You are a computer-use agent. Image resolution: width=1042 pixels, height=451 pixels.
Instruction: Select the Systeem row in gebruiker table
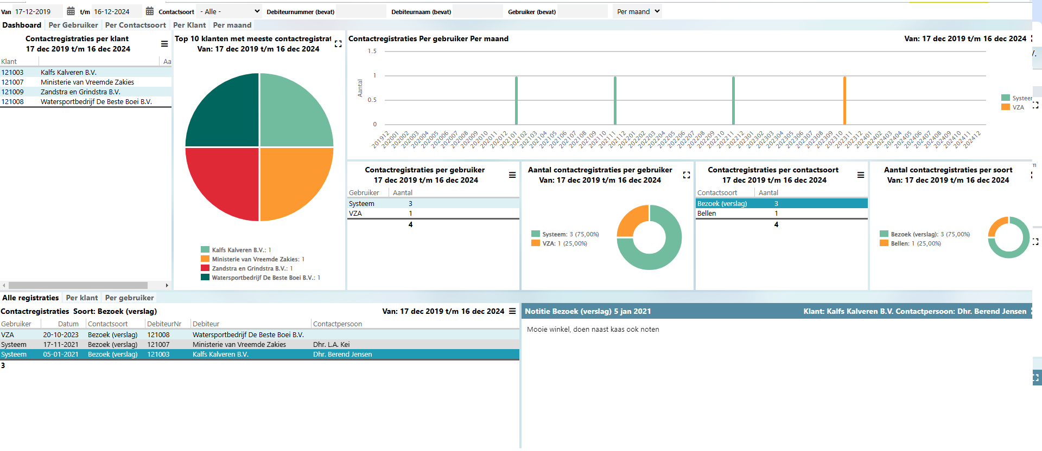(433, 203)
